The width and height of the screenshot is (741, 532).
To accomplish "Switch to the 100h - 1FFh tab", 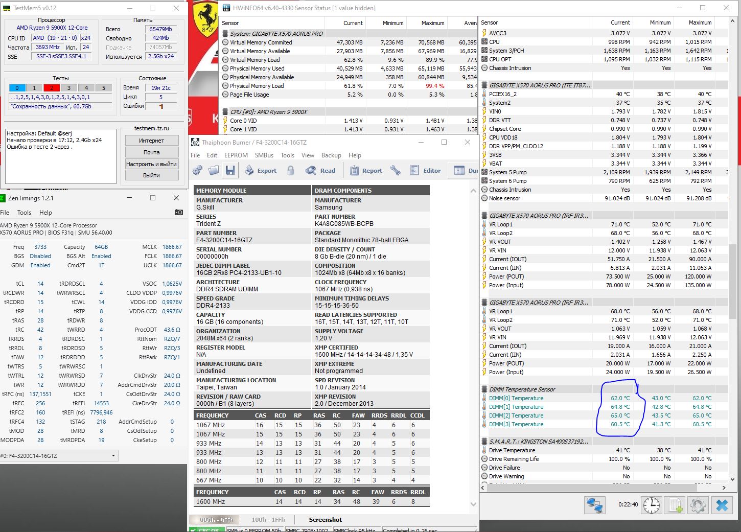I will click(268, 520).
